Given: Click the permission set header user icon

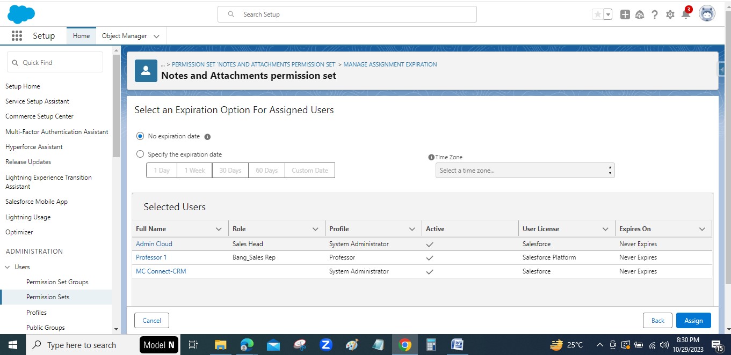Looking at the screenshot, I should 146,70.
